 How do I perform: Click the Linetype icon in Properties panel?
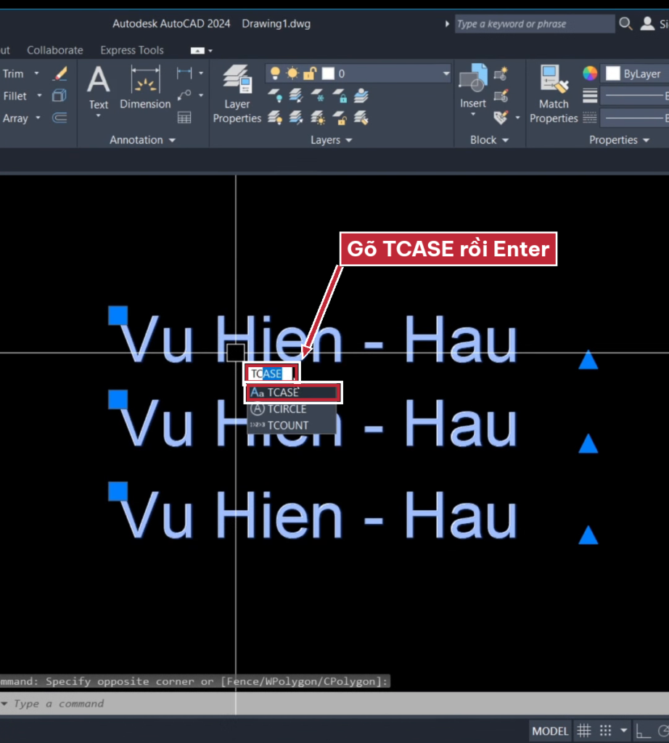(590, 118)
